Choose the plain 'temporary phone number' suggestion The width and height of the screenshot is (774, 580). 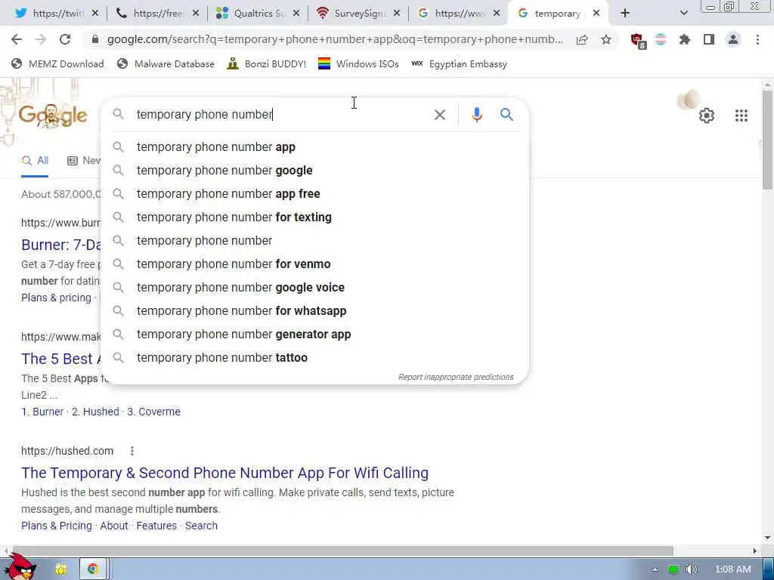coord(314,241)
